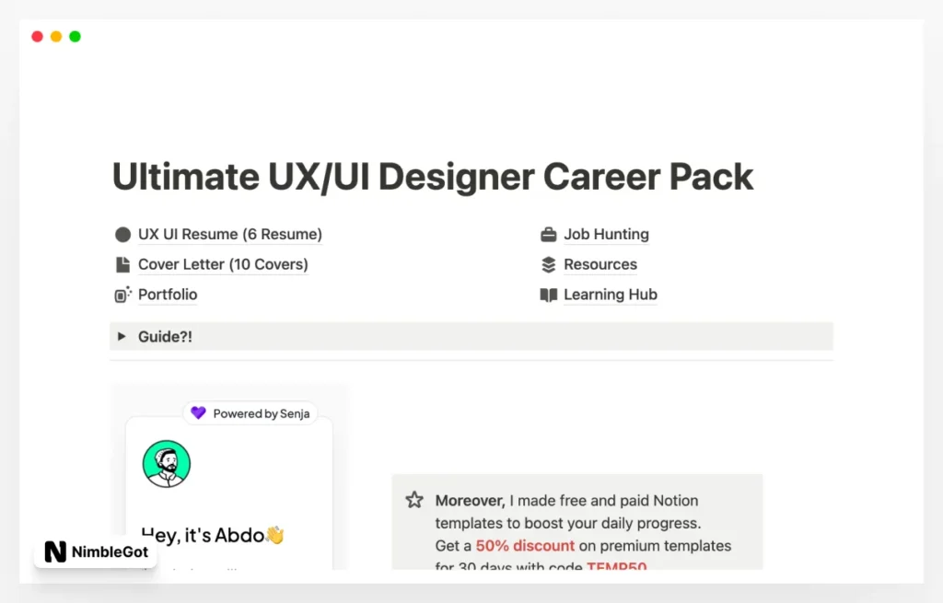Click the Powered by Senja badge
Viewport: 943px width, 603px height.
coord(250,413)
